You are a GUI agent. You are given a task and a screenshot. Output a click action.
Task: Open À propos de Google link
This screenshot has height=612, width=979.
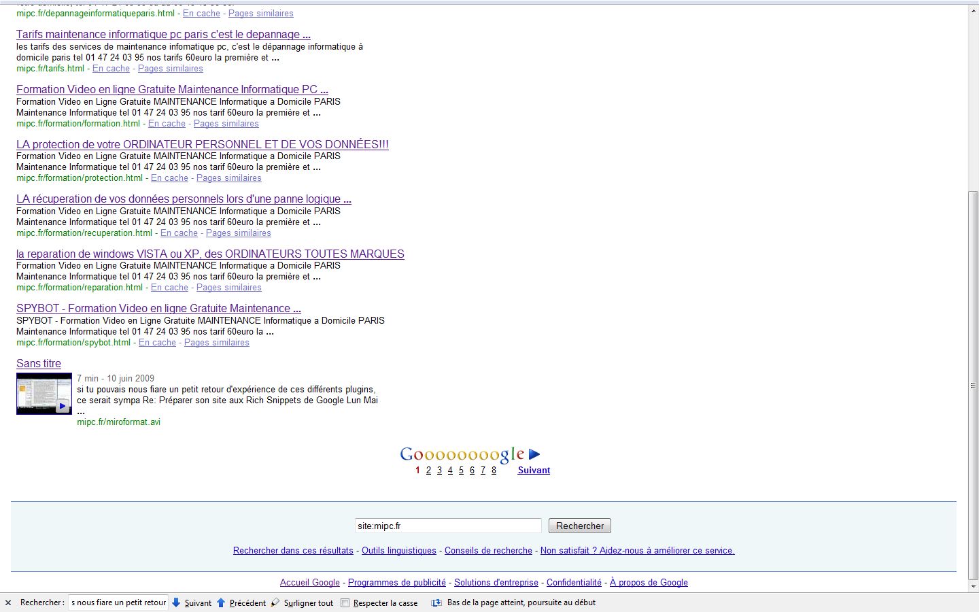click(649, 583)
